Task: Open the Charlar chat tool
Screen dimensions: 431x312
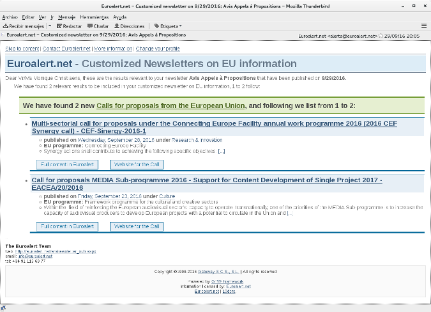Action: coord(98,26)
